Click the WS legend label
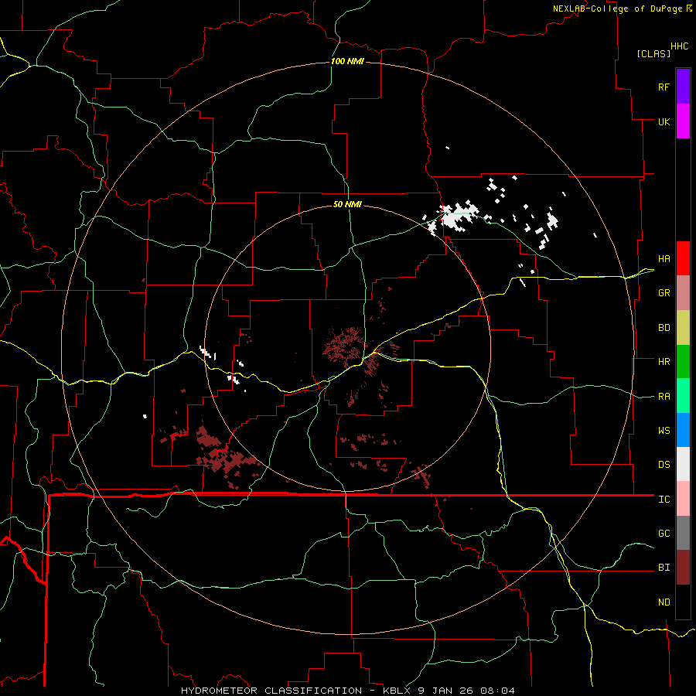 [664, 430]
